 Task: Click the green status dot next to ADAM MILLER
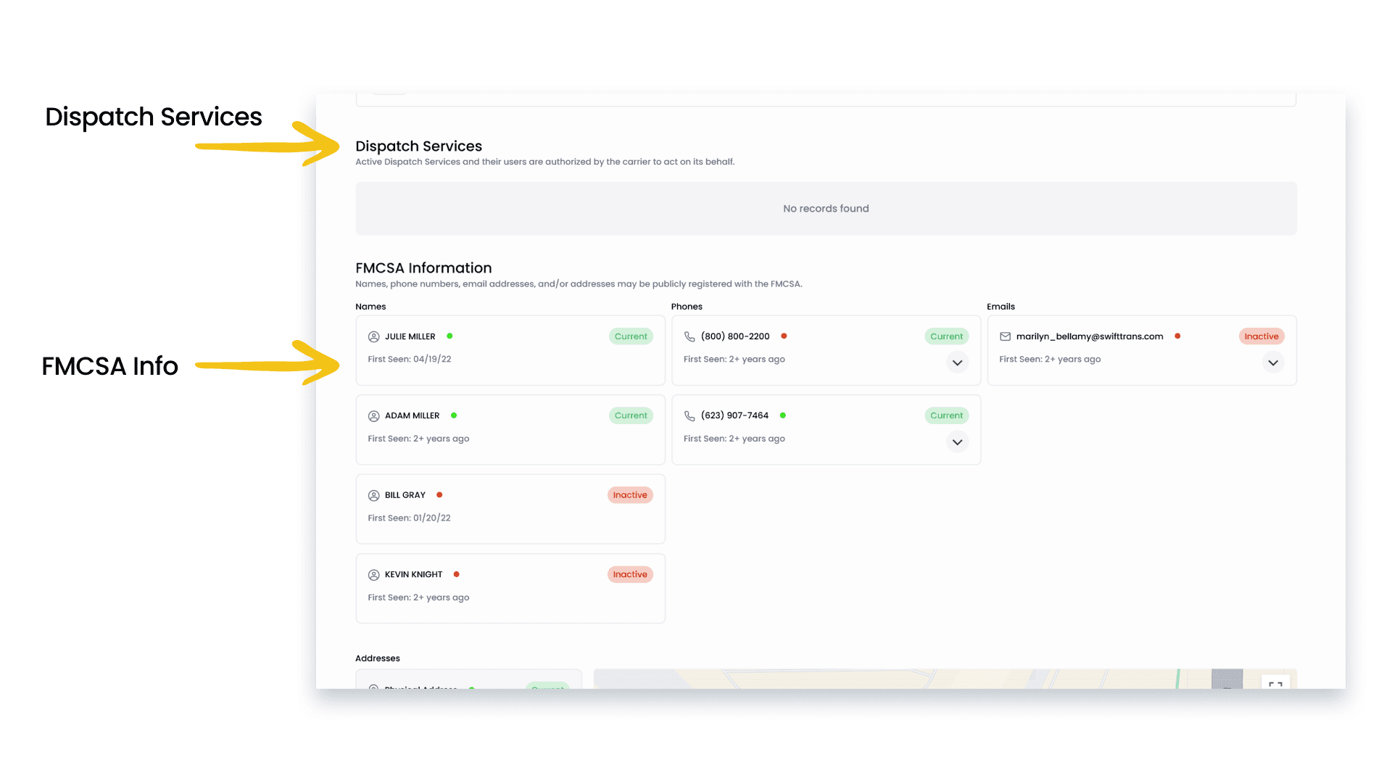(x=454, y=415)
